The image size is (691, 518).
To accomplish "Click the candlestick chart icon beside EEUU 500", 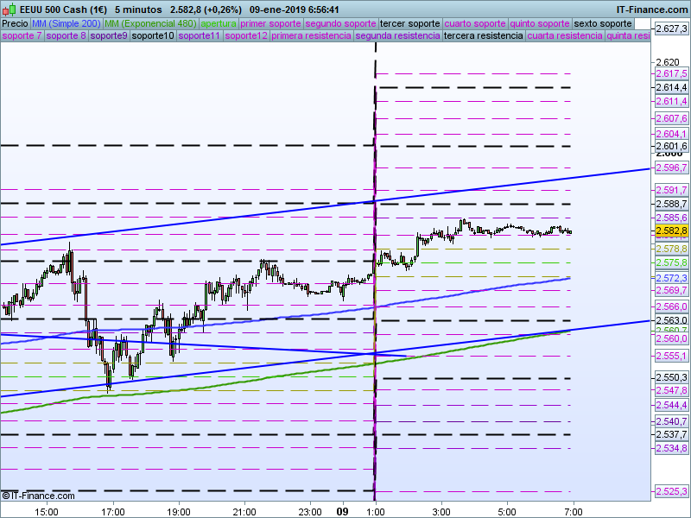I will (x=10, y=9).
